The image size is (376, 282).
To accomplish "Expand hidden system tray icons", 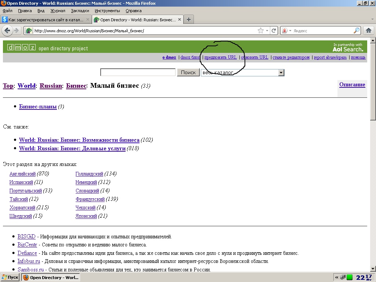I will tap(337, 277).
